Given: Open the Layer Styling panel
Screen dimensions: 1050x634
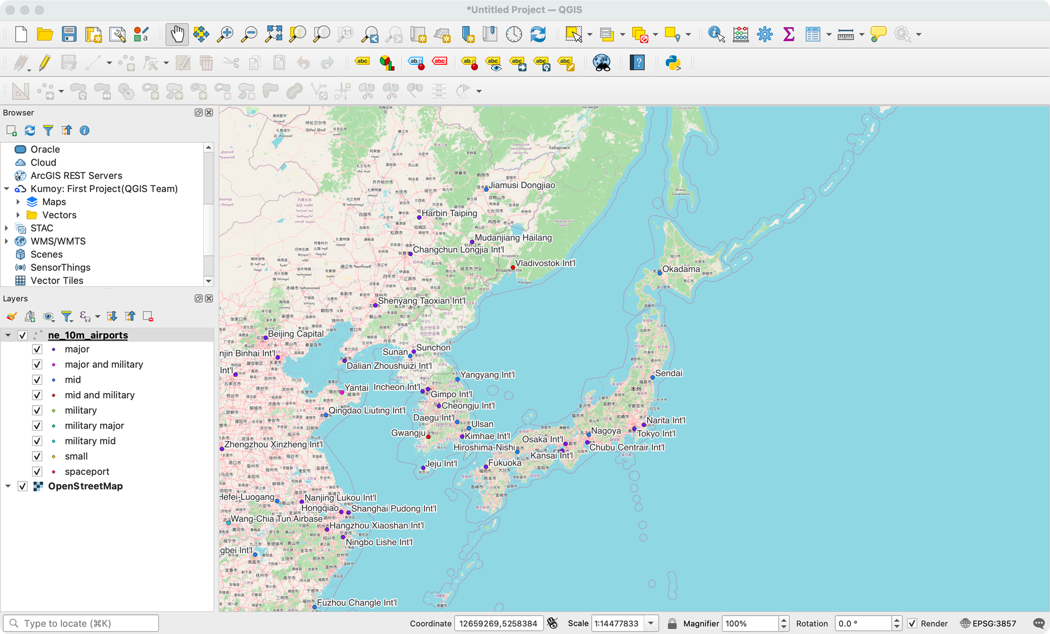Looking at the screenshot, I should pyautogui.click(x=11, y=316).
